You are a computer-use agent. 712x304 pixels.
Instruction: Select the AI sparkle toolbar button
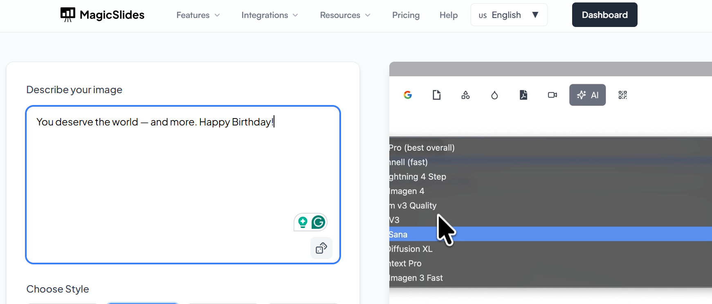click(587, 95)
